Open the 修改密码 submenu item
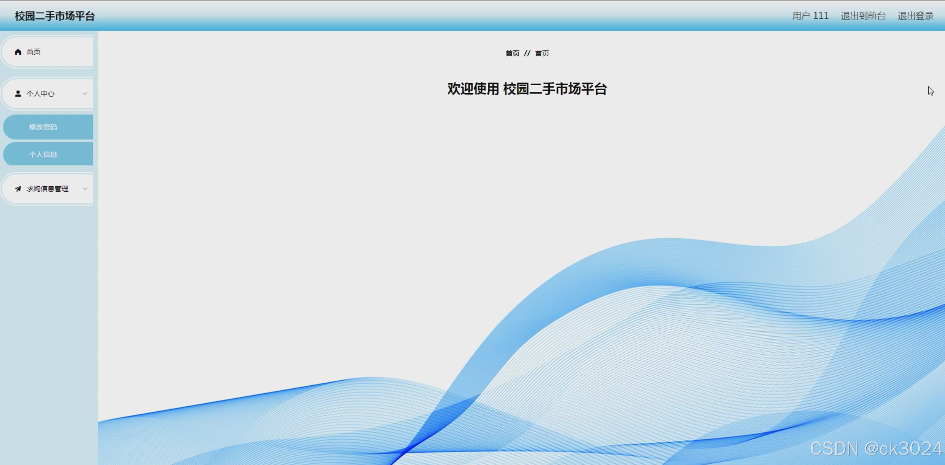Screen dimensions: 945x465 (43, 127)
